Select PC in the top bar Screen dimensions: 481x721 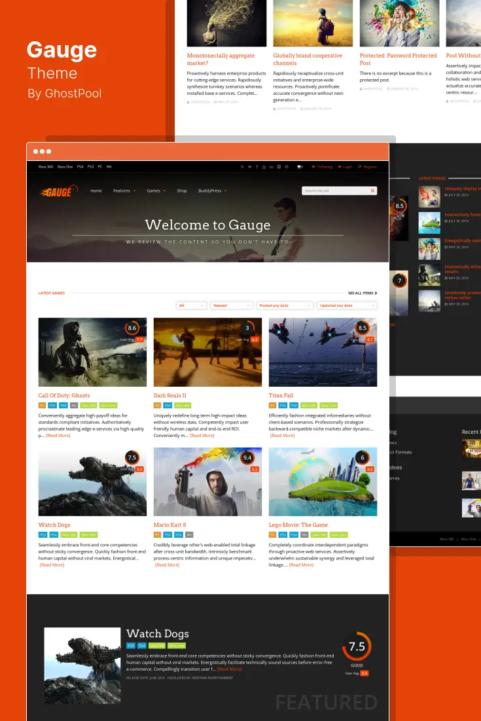pyautogui.click(x=99, y=167)
